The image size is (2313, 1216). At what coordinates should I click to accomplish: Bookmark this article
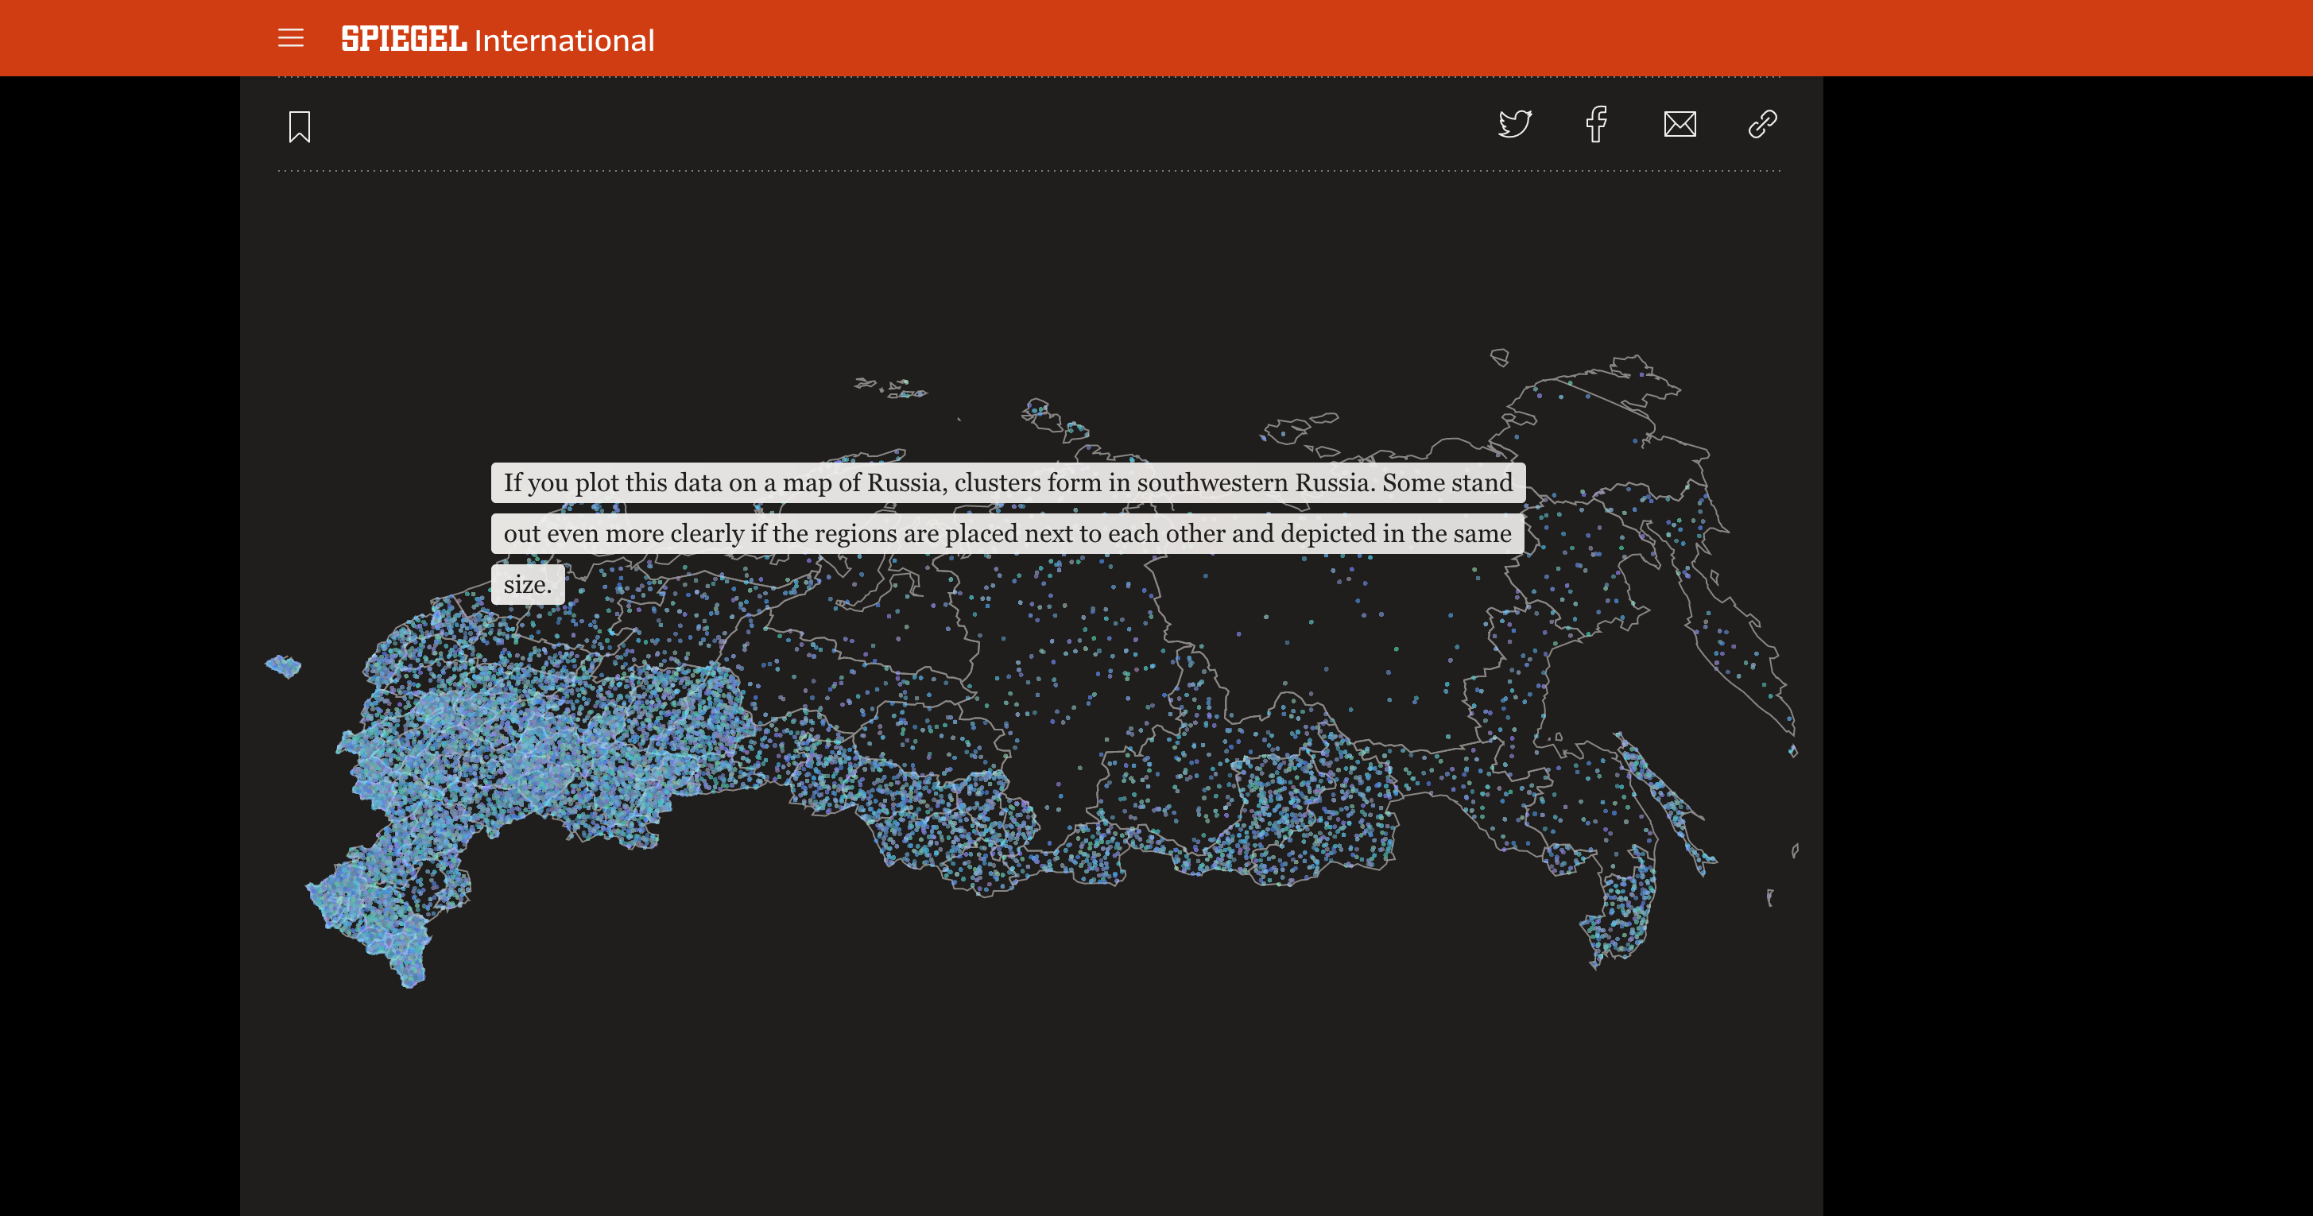[x=299, y=126]
